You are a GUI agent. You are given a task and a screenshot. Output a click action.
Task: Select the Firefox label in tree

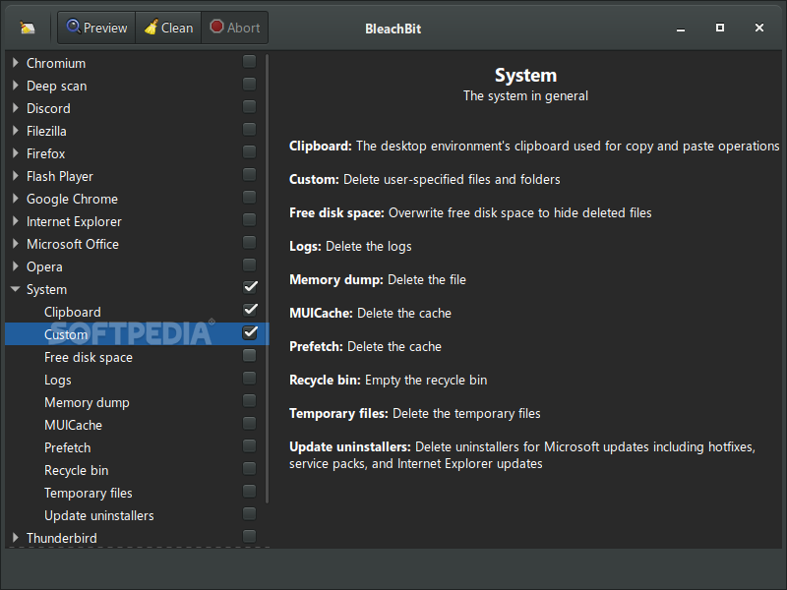45,153
